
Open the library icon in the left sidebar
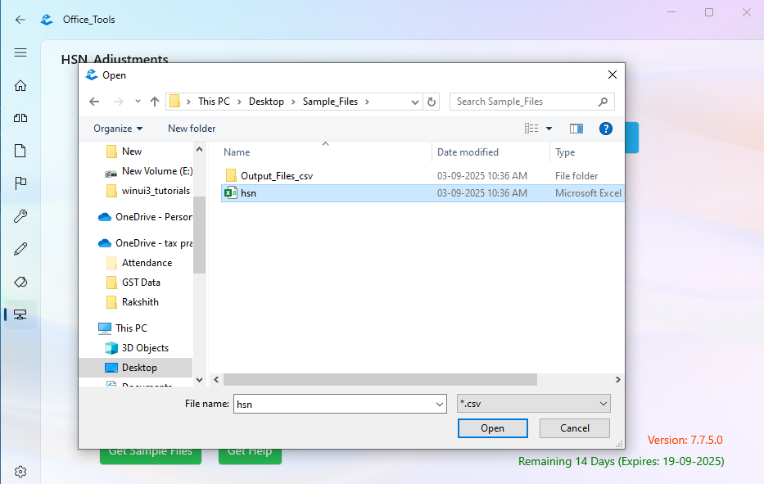pyautogui.click(x=20, y=118)
